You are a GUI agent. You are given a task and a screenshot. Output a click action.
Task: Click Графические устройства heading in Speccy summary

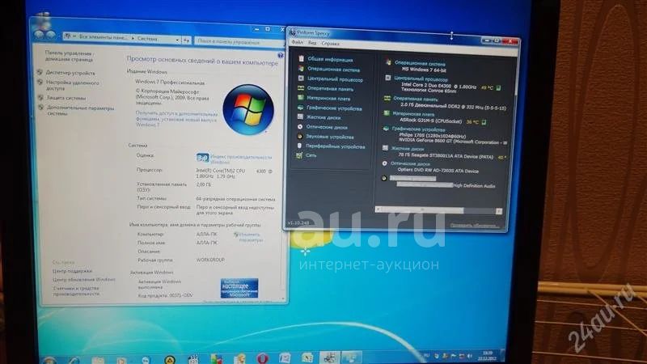click(x=418, y=129)
